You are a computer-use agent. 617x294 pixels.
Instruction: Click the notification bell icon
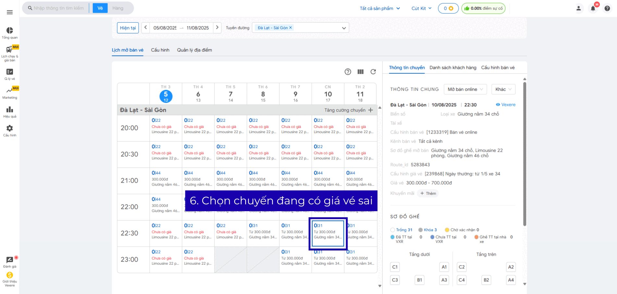pos(593,8)
